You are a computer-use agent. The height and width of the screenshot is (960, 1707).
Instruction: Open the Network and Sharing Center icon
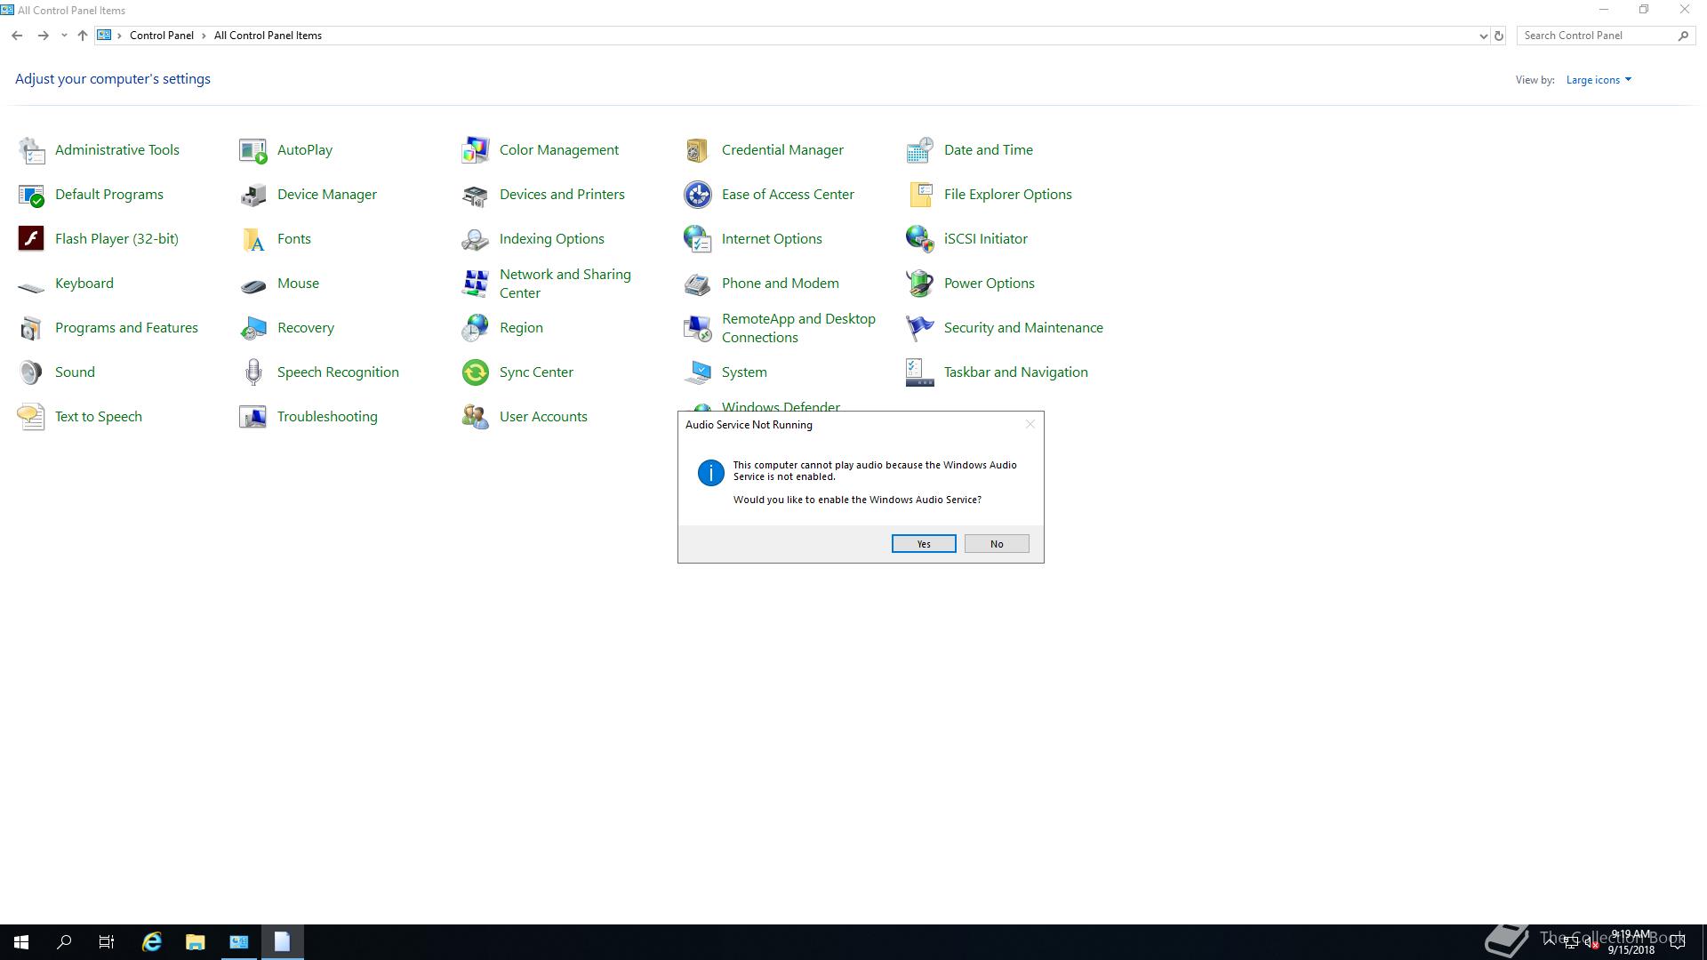coord(476,284)
